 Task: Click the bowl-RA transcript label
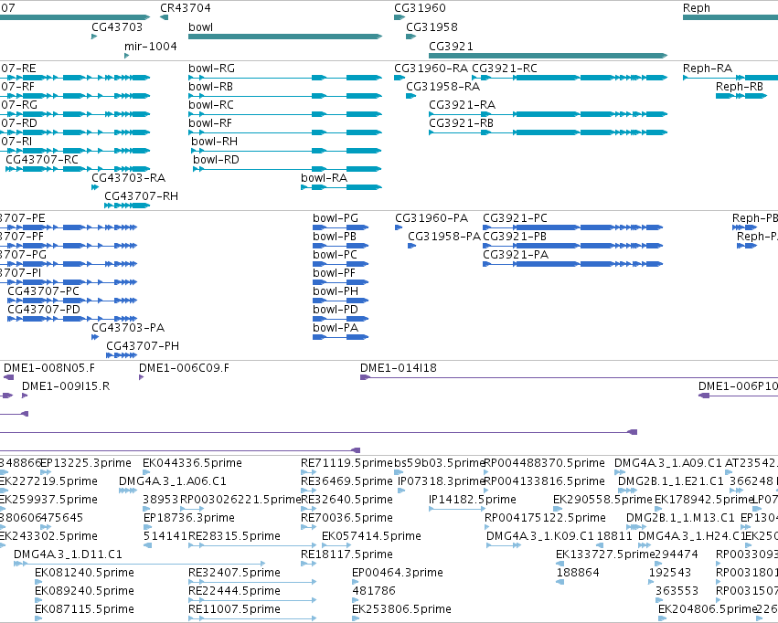[x=324, y=178]
